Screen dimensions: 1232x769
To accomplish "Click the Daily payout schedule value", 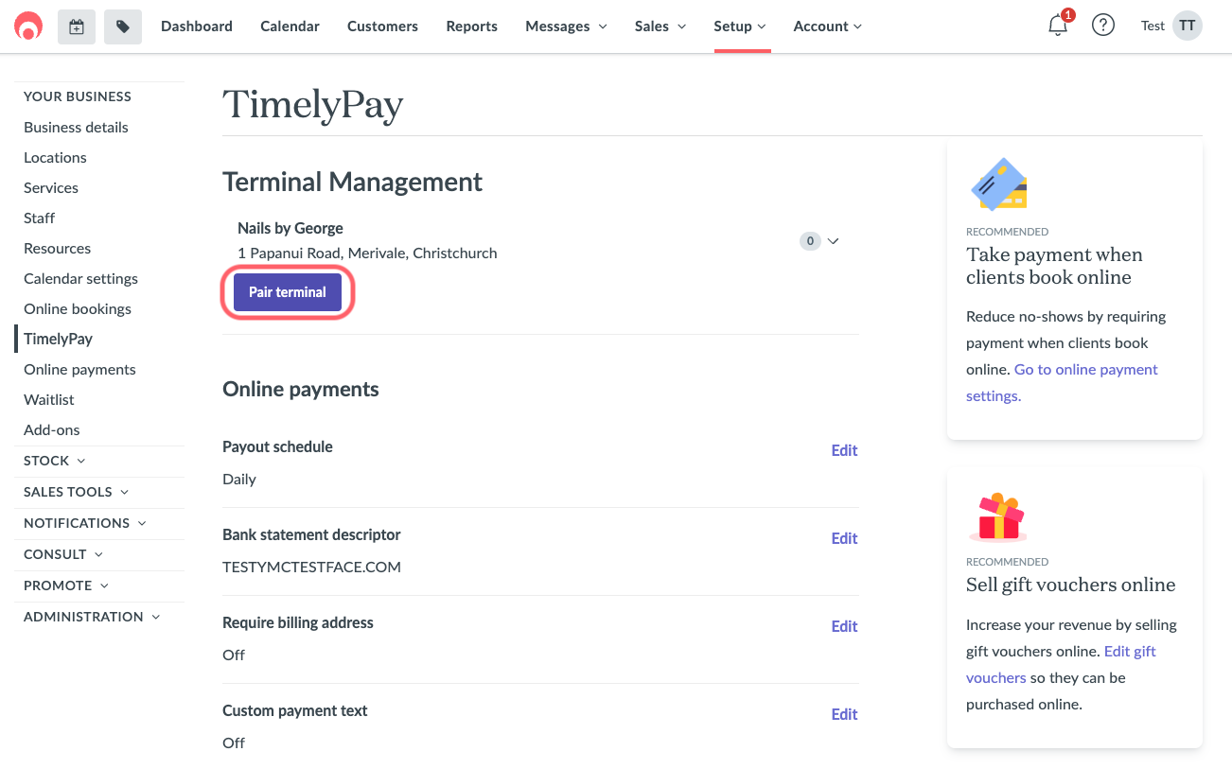I will pos(239,479).
